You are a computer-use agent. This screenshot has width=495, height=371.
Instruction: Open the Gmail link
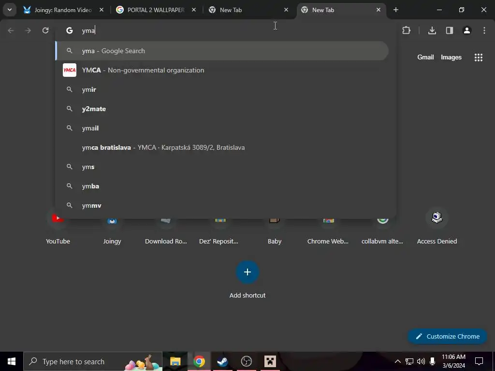[x=425, y=57]
